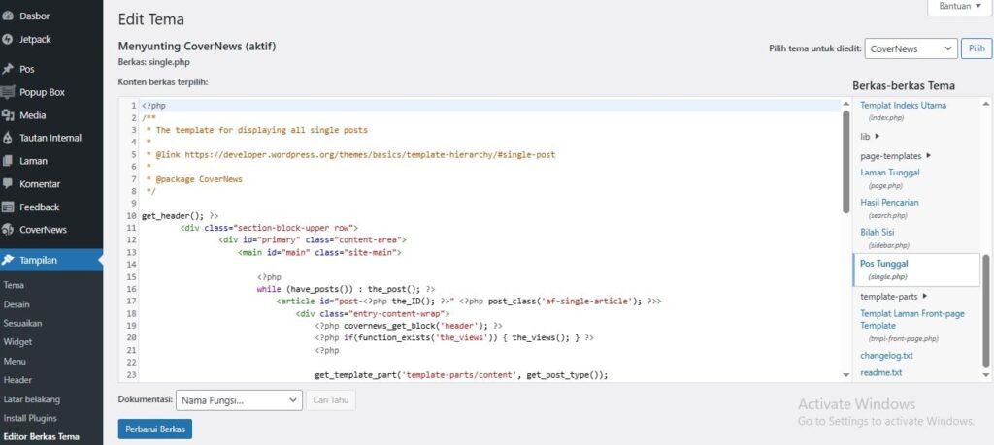Click the Perbarui Berkas button
The image size is (994, 445).
click(155, 429)
